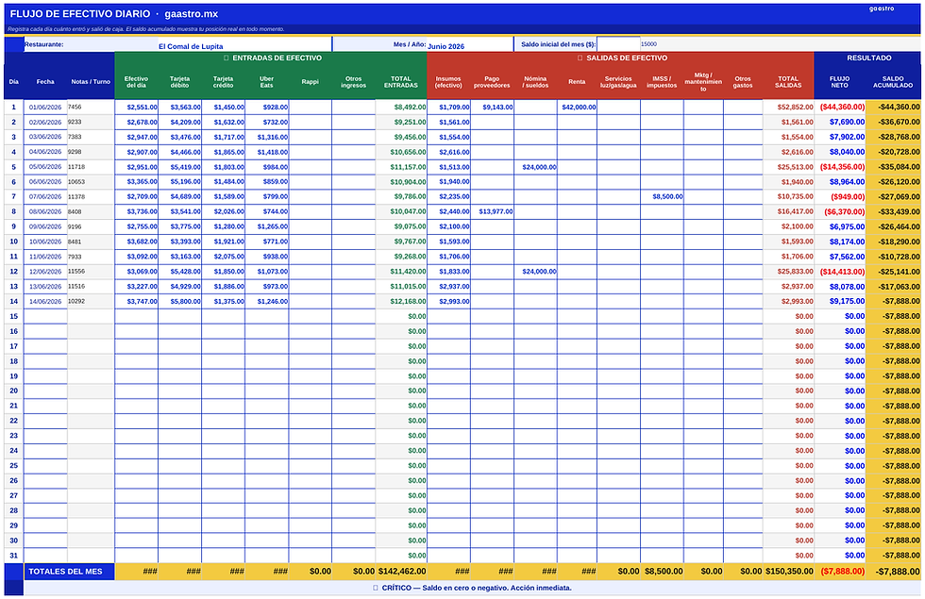Screen dimensions: 925x599
Task: Select the restaurant name field El Comal de Lupita
Action: pyautogui.click(x=244, y=45)
